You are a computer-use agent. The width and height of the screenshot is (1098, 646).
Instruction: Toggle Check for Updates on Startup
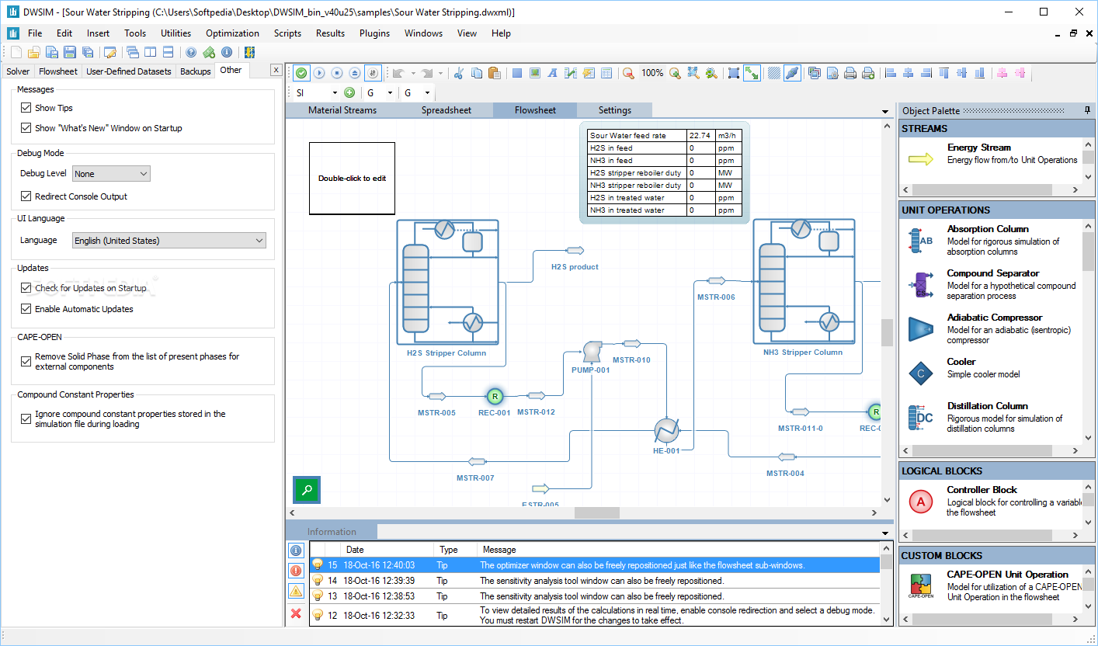tap(26, 288)
